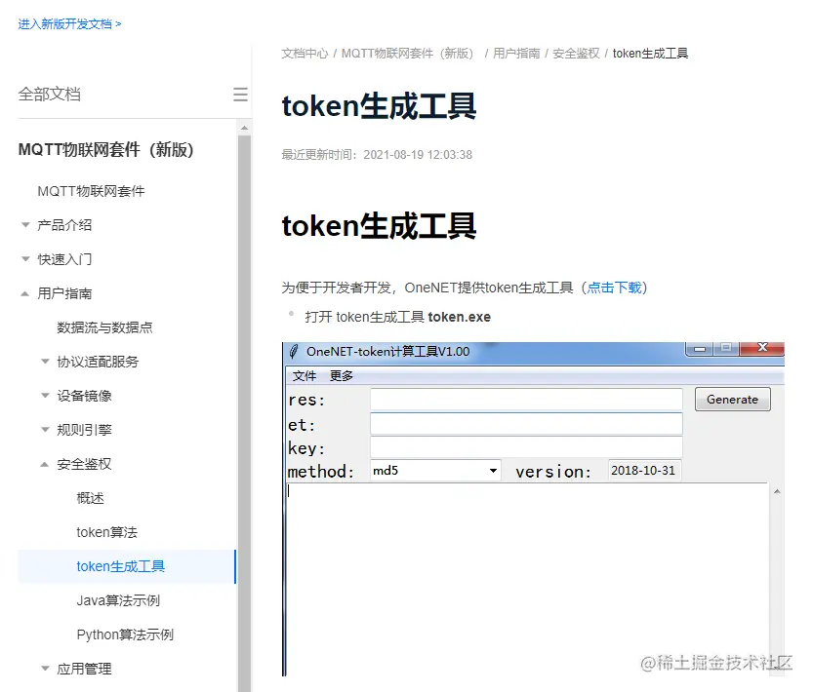Screen dimensions: 813x692
Task: Click the sidebar vertical scrollbar track
Action: click(x=244, y=413)
